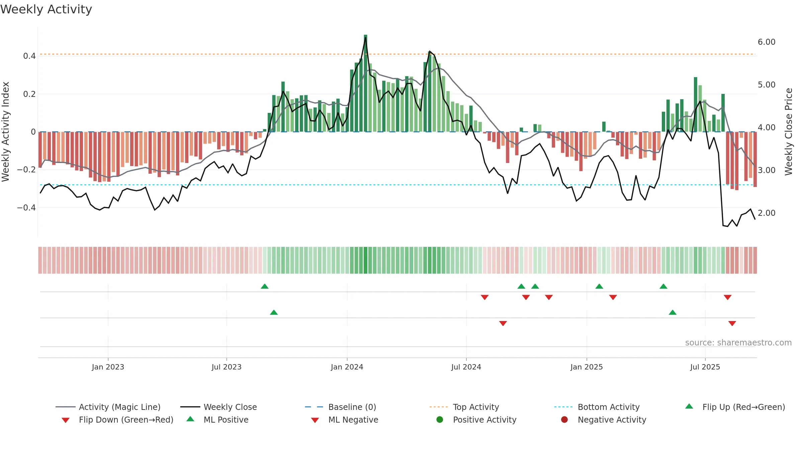Image resolution: width=803 pixels, height=451 pixels.
Task: Select the ML Negative triangle in late summer 2024
Action: coord(503,323)
